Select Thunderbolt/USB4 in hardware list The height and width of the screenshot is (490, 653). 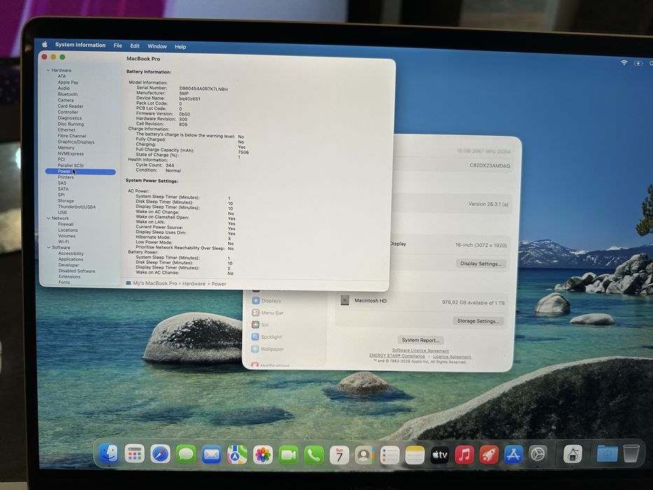76,206
